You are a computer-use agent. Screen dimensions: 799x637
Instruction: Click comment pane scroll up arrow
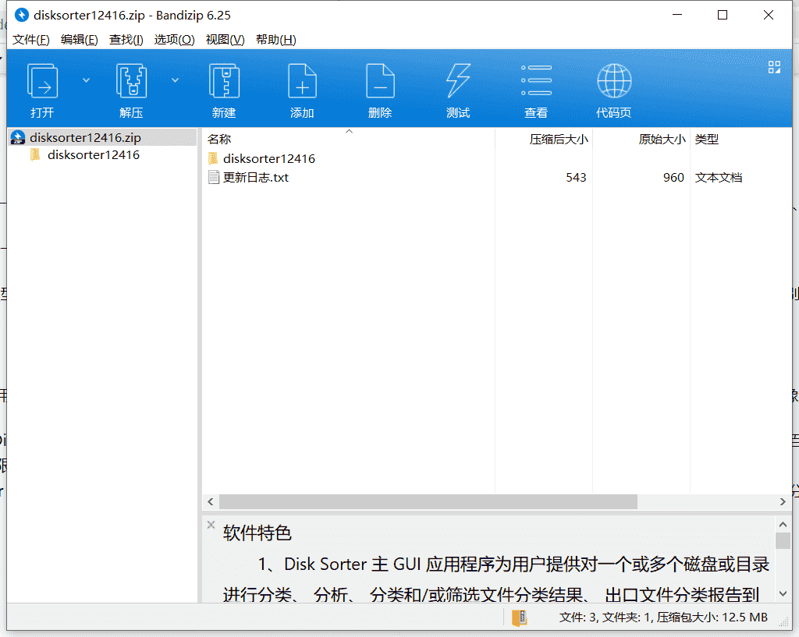(x=783, y=525)
